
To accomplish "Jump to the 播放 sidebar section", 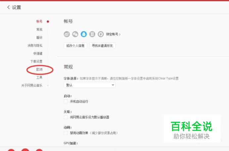I will coord(39,37).
